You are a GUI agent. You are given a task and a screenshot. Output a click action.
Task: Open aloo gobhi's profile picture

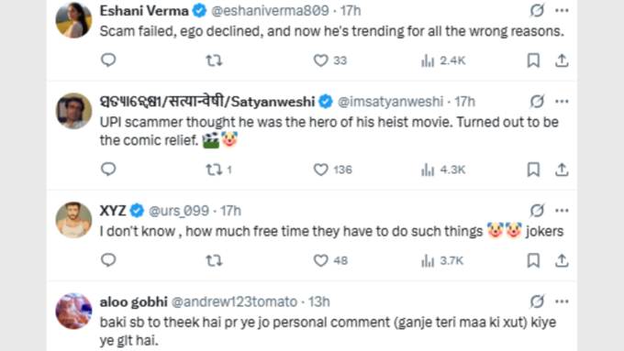click(73, 312)
